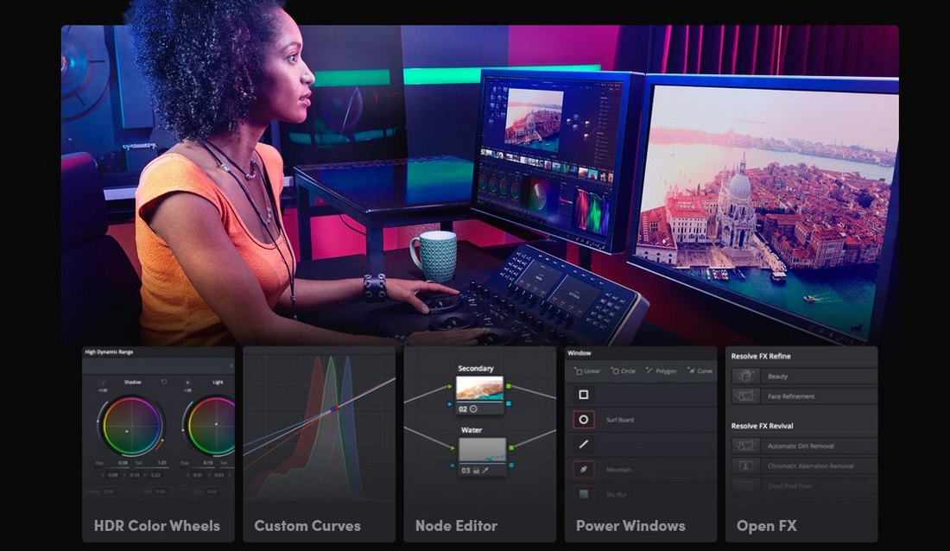Click the circle window badge on node 02
This screenshot has width=950, height=551.
(474, 409)
